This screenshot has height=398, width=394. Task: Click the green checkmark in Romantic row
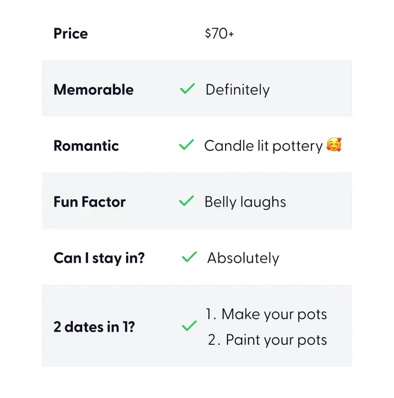point(187,145)
